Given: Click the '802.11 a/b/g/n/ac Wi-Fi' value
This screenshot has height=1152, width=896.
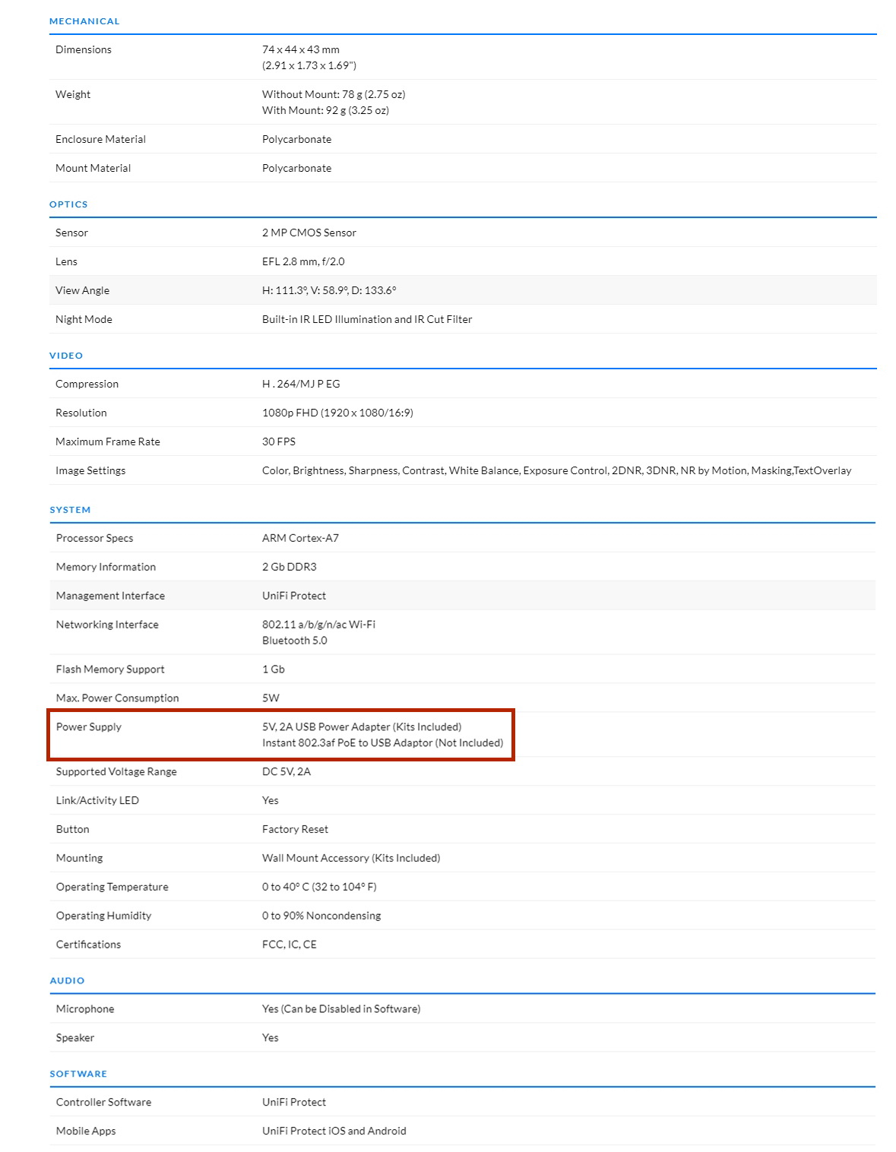Looking at the screenshot, I should pos(318,625).
